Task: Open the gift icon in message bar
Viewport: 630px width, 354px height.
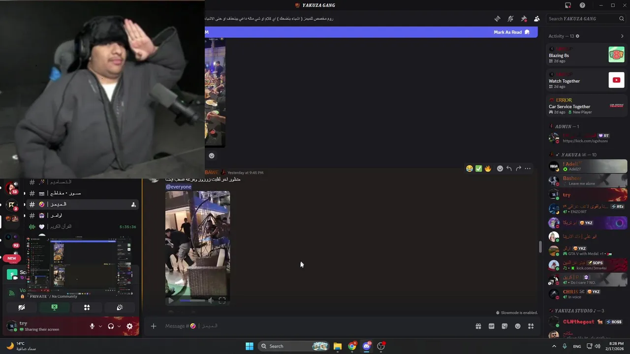Action: click(x=478, y=326)
